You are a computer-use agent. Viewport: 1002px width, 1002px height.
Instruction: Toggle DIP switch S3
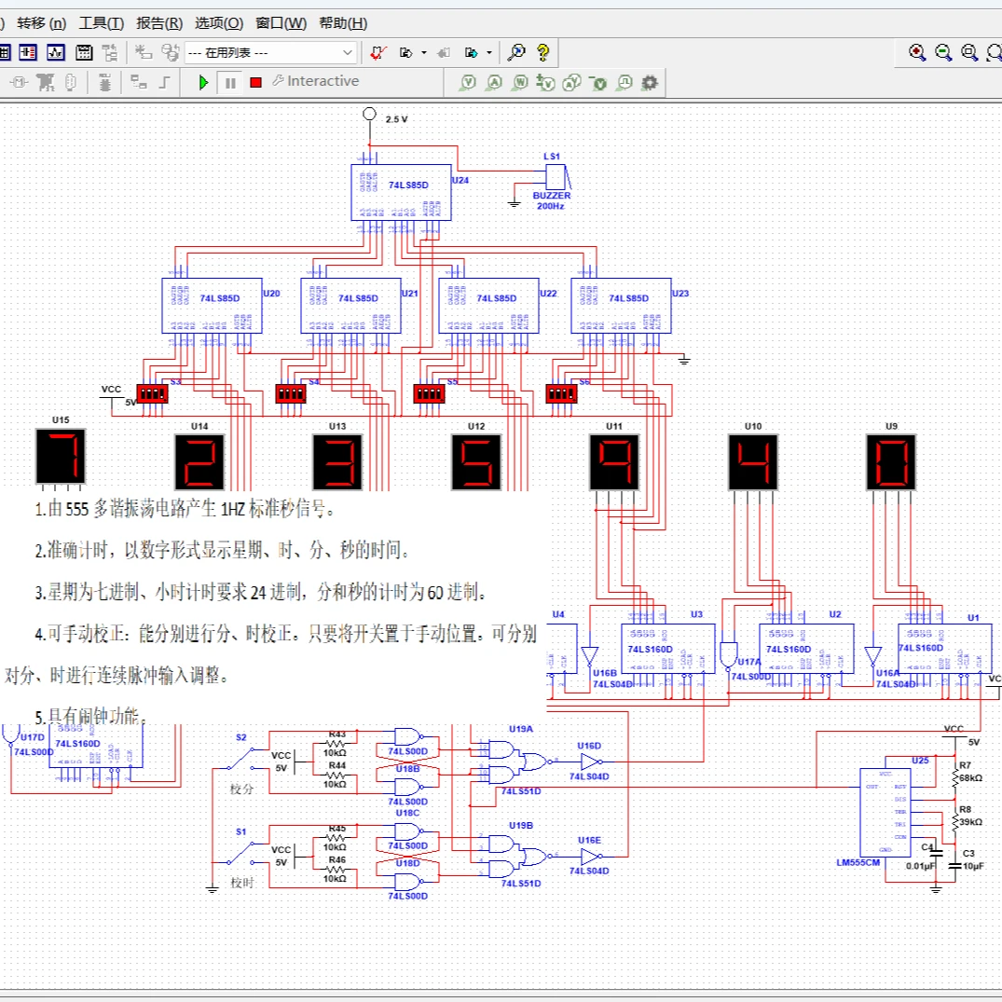(152, 393)
